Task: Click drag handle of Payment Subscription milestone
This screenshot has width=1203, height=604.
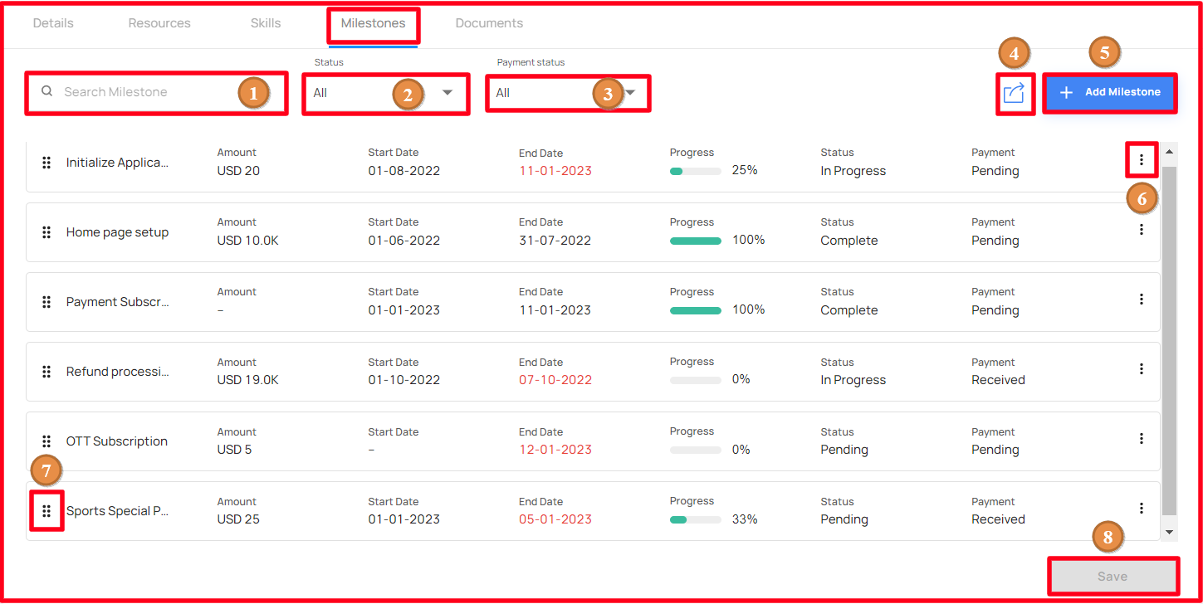Action: click(46, 302)
